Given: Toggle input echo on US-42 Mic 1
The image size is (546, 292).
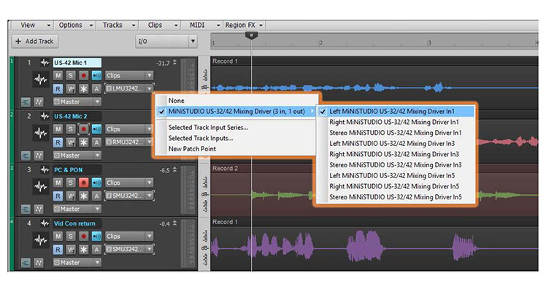Looking at the screenshot, I should coord(96,75).
